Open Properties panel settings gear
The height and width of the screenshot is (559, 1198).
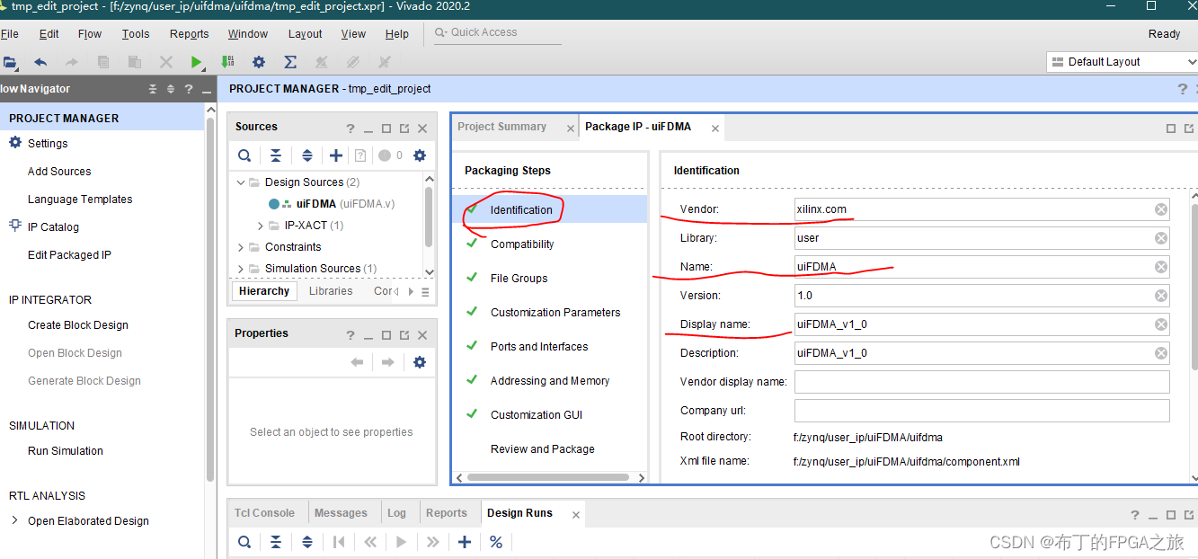click(x=420, y=362)
